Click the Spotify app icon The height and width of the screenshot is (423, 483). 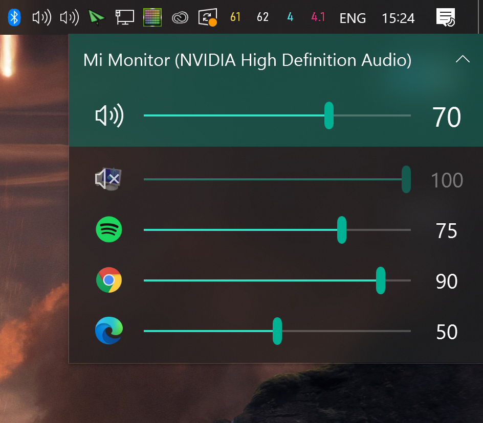pos(109,229)
